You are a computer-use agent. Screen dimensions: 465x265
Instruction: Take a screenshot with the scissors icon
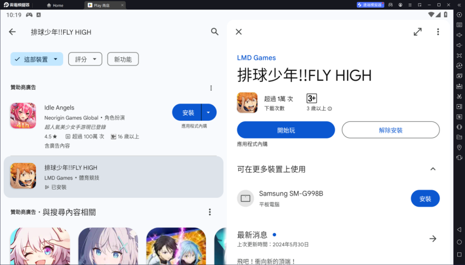pos(459,96)
